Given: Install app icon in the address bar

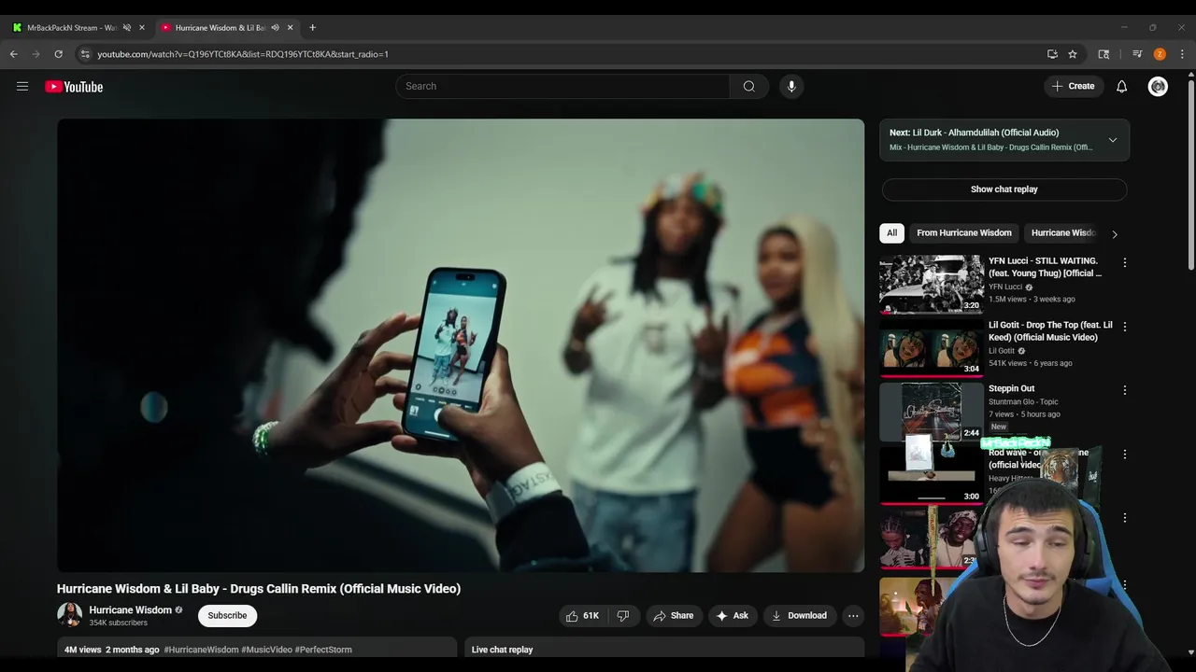Looking at the screenshot, I should click(1052, 54).
